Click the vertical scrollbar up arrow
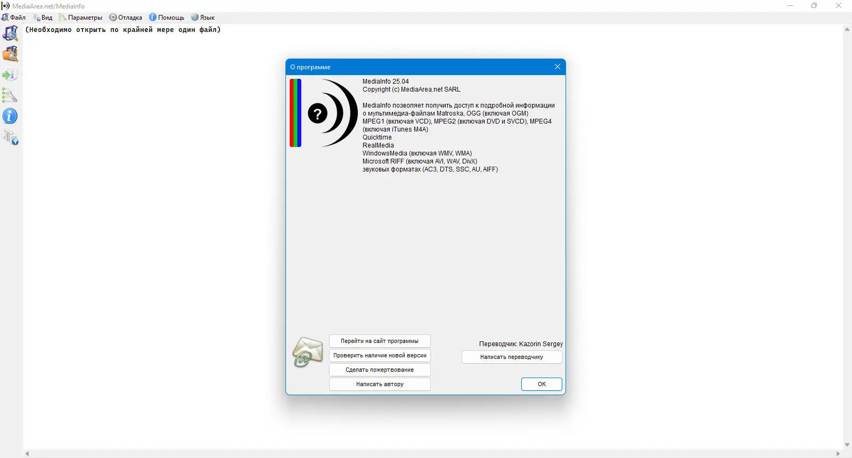The image size is (852, 458). (x=847, y=29)
